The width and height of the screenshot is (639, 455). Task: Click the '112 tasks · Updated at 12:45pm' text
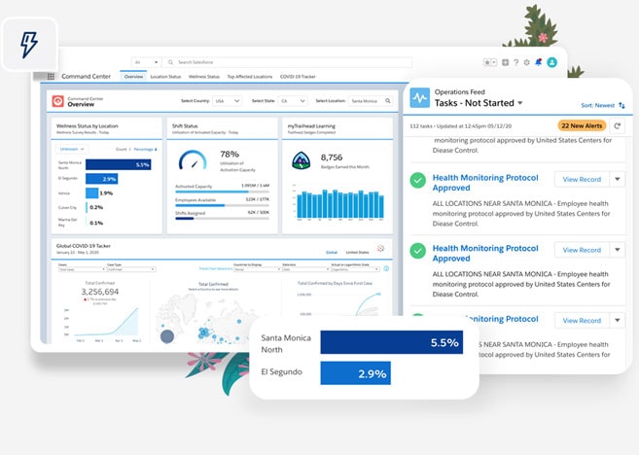click(460, 125)
